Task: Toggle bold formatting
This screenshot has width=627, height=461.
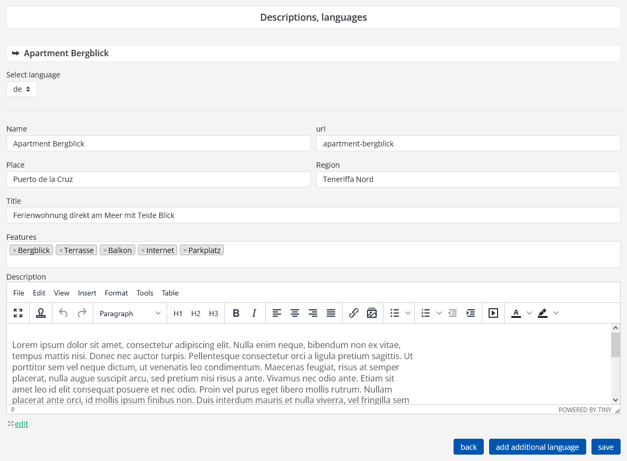Action: click(236, 313)
